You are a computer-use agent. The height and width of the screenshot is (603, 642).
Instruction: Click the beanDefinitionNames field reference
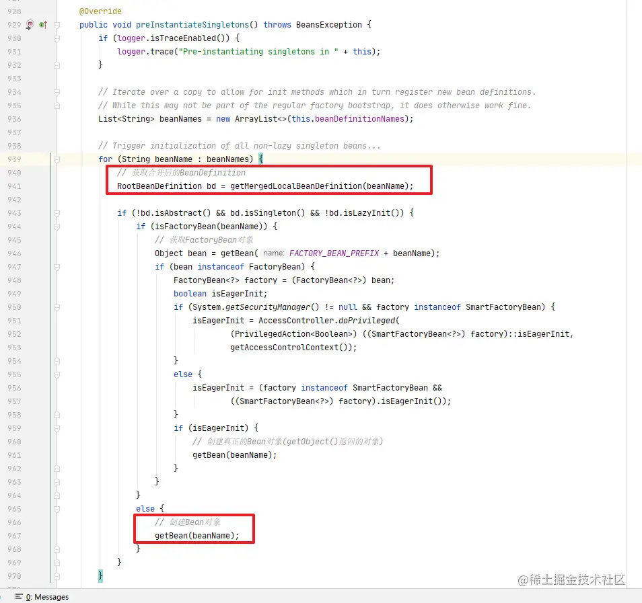(359, 118)
